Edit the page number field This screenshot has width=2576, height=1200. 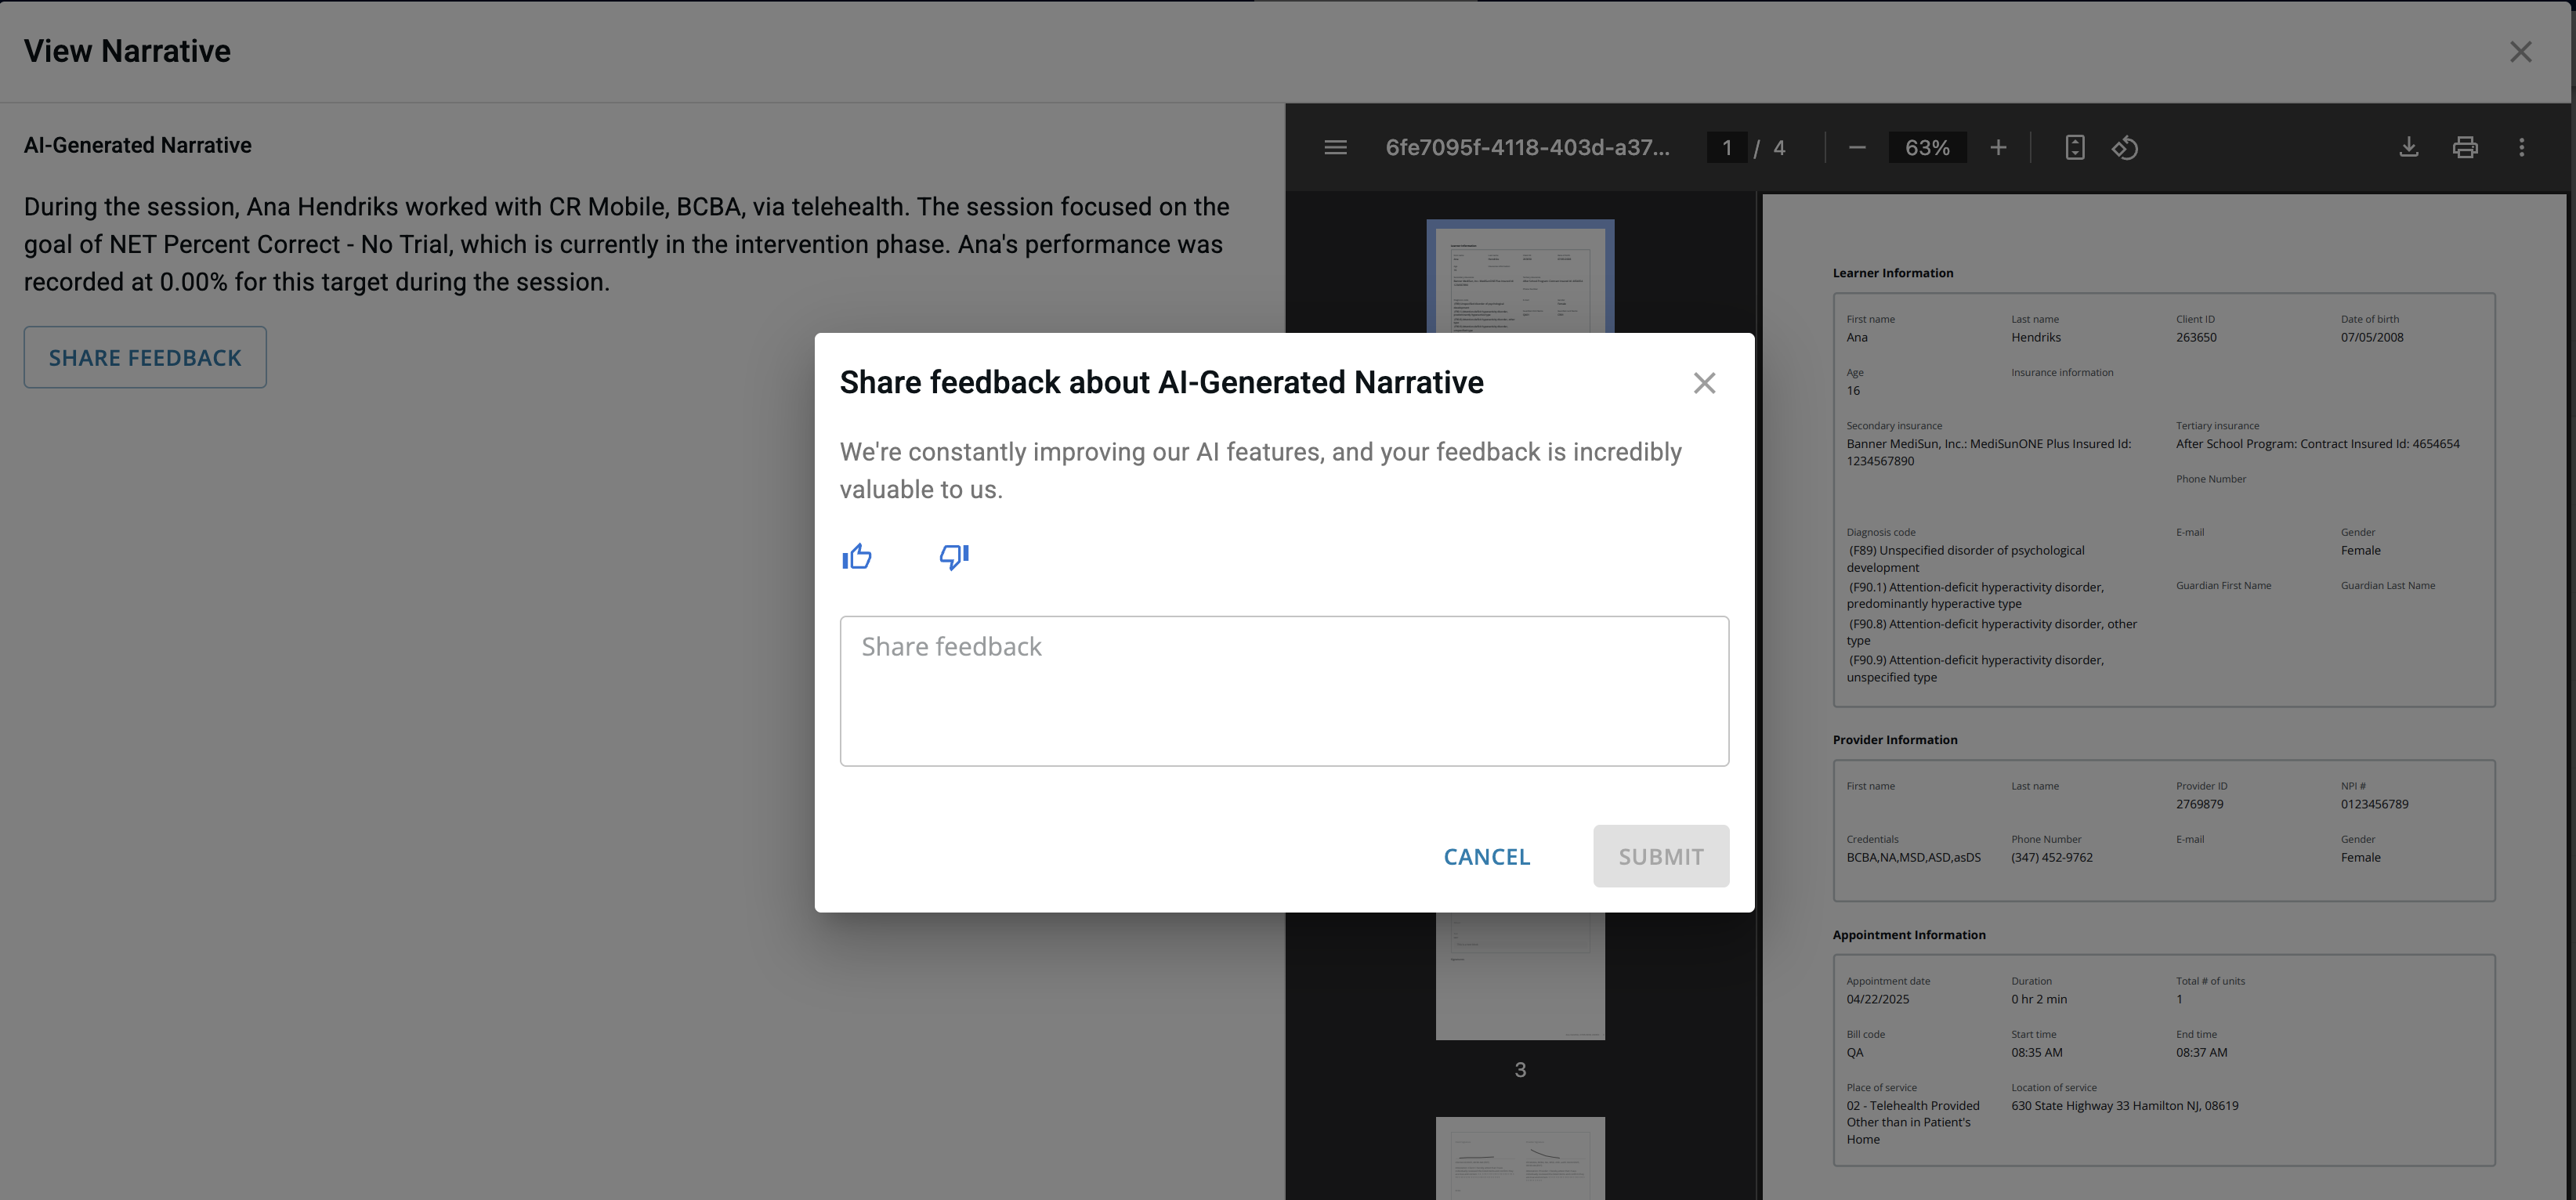coord(1727,147)
